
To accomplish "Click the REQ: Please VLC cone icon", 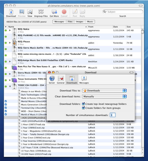I will tap(15, 43).
